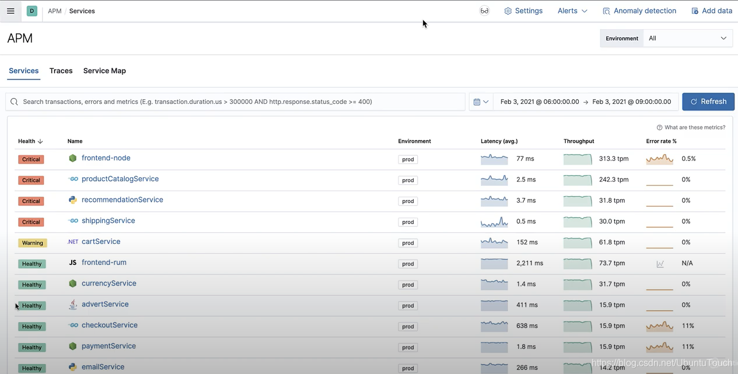
Task: Click checkoutService error rate sparkline
Action: pos(660,326)
